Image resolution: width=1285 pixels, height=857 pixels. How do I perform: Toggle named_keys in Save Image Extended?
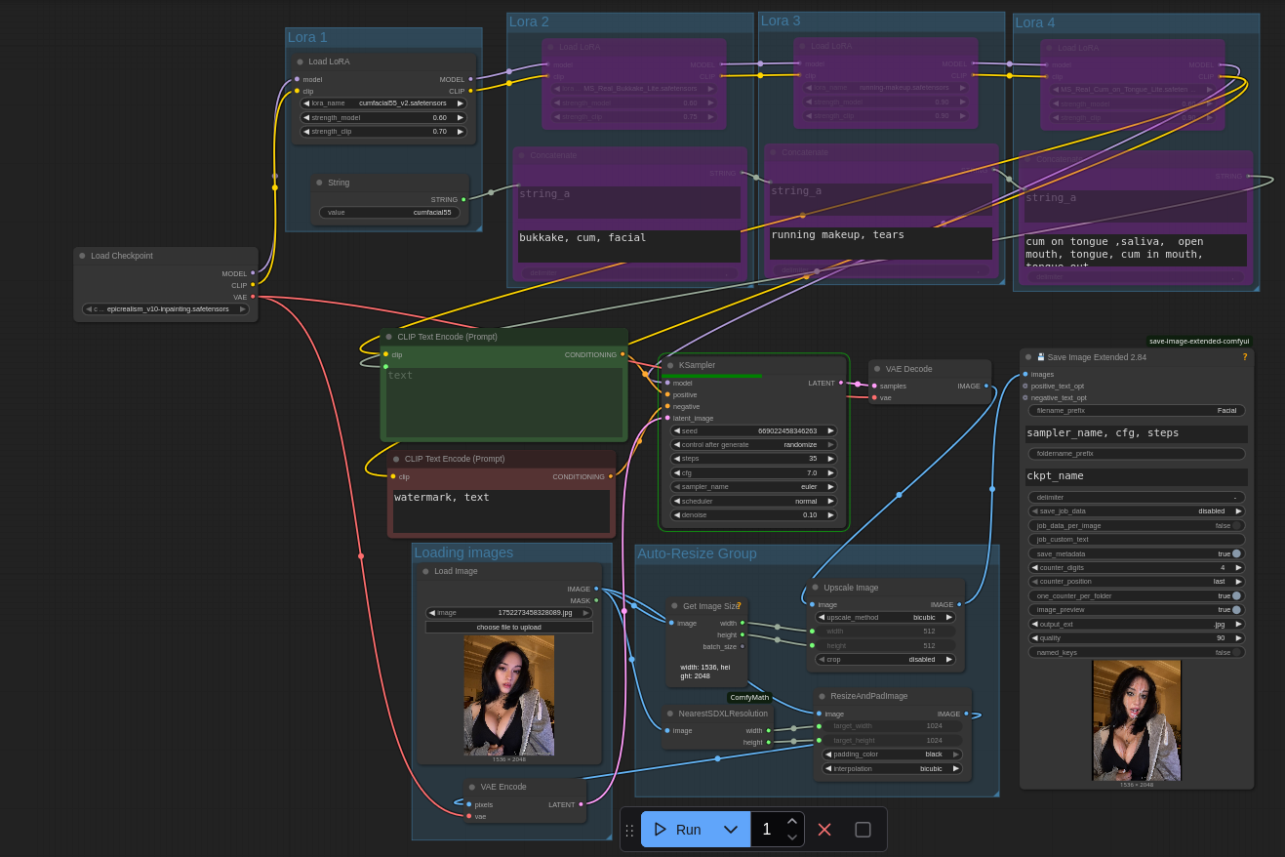pos(1236,652)
